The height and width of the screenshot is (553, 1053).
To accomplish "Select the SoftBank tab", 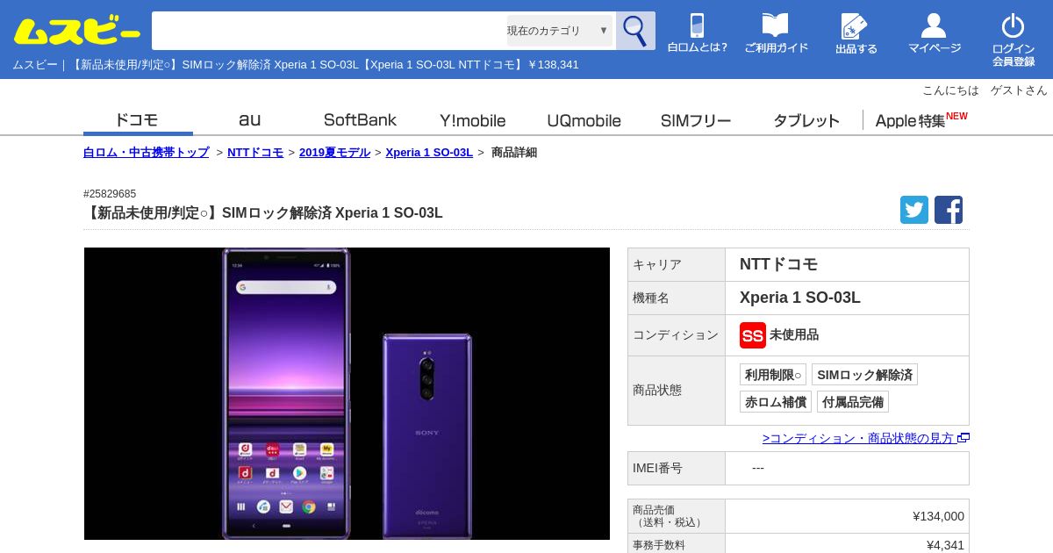I will pyautogui.click(x=360, y=120).
